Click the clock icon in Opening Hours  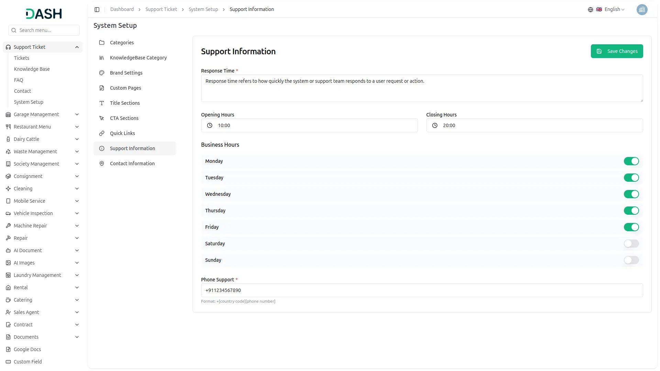(x=210, y=126)
